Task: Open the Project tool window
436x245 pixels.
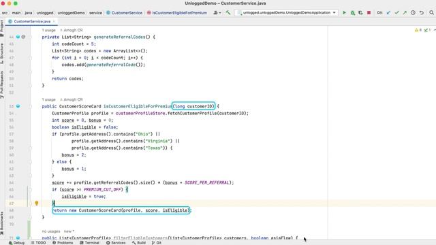Action: coord(2,28)
